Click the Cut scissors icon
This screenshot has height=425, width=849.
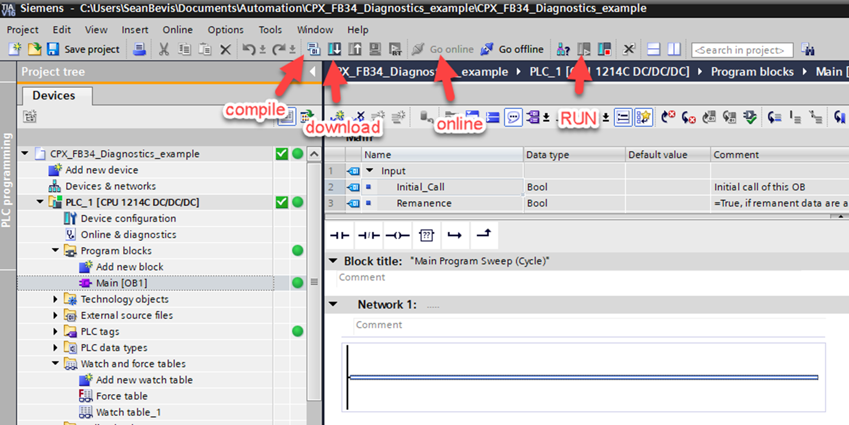pos(164,50)
